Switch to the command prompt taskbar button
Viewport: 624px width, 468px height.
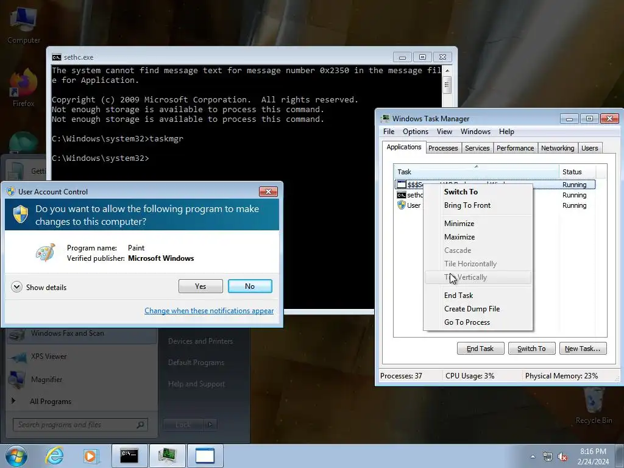click(129, 456)
